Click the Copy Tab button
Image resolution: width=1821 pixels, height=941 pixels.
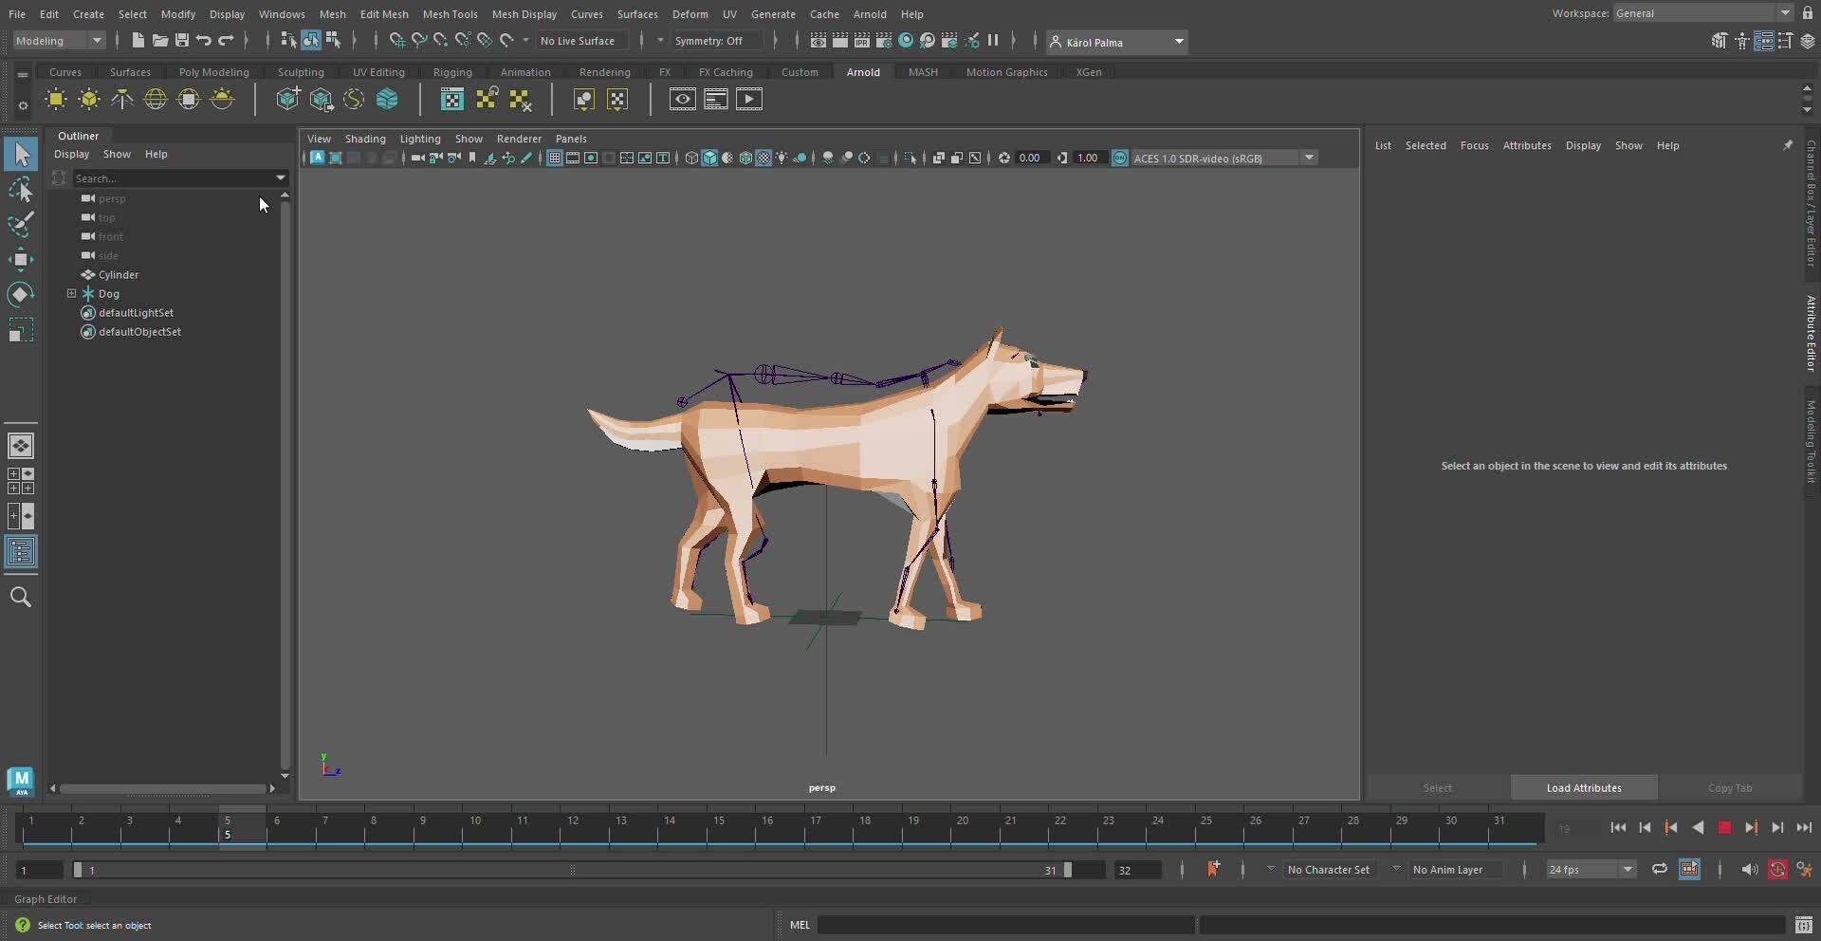(x=1729, y=787)
